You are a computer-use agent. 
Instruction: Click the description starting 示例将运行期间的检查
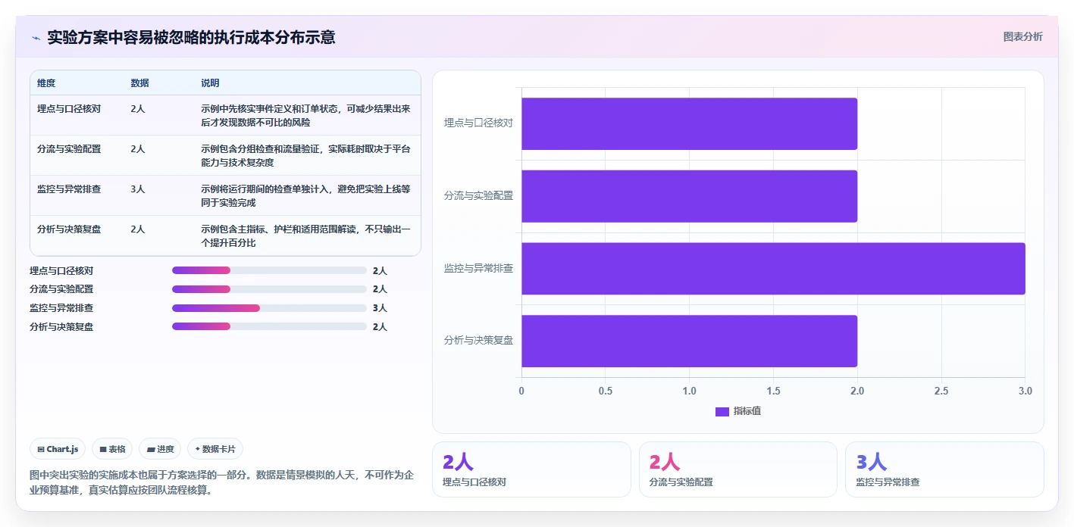point(305,196)
